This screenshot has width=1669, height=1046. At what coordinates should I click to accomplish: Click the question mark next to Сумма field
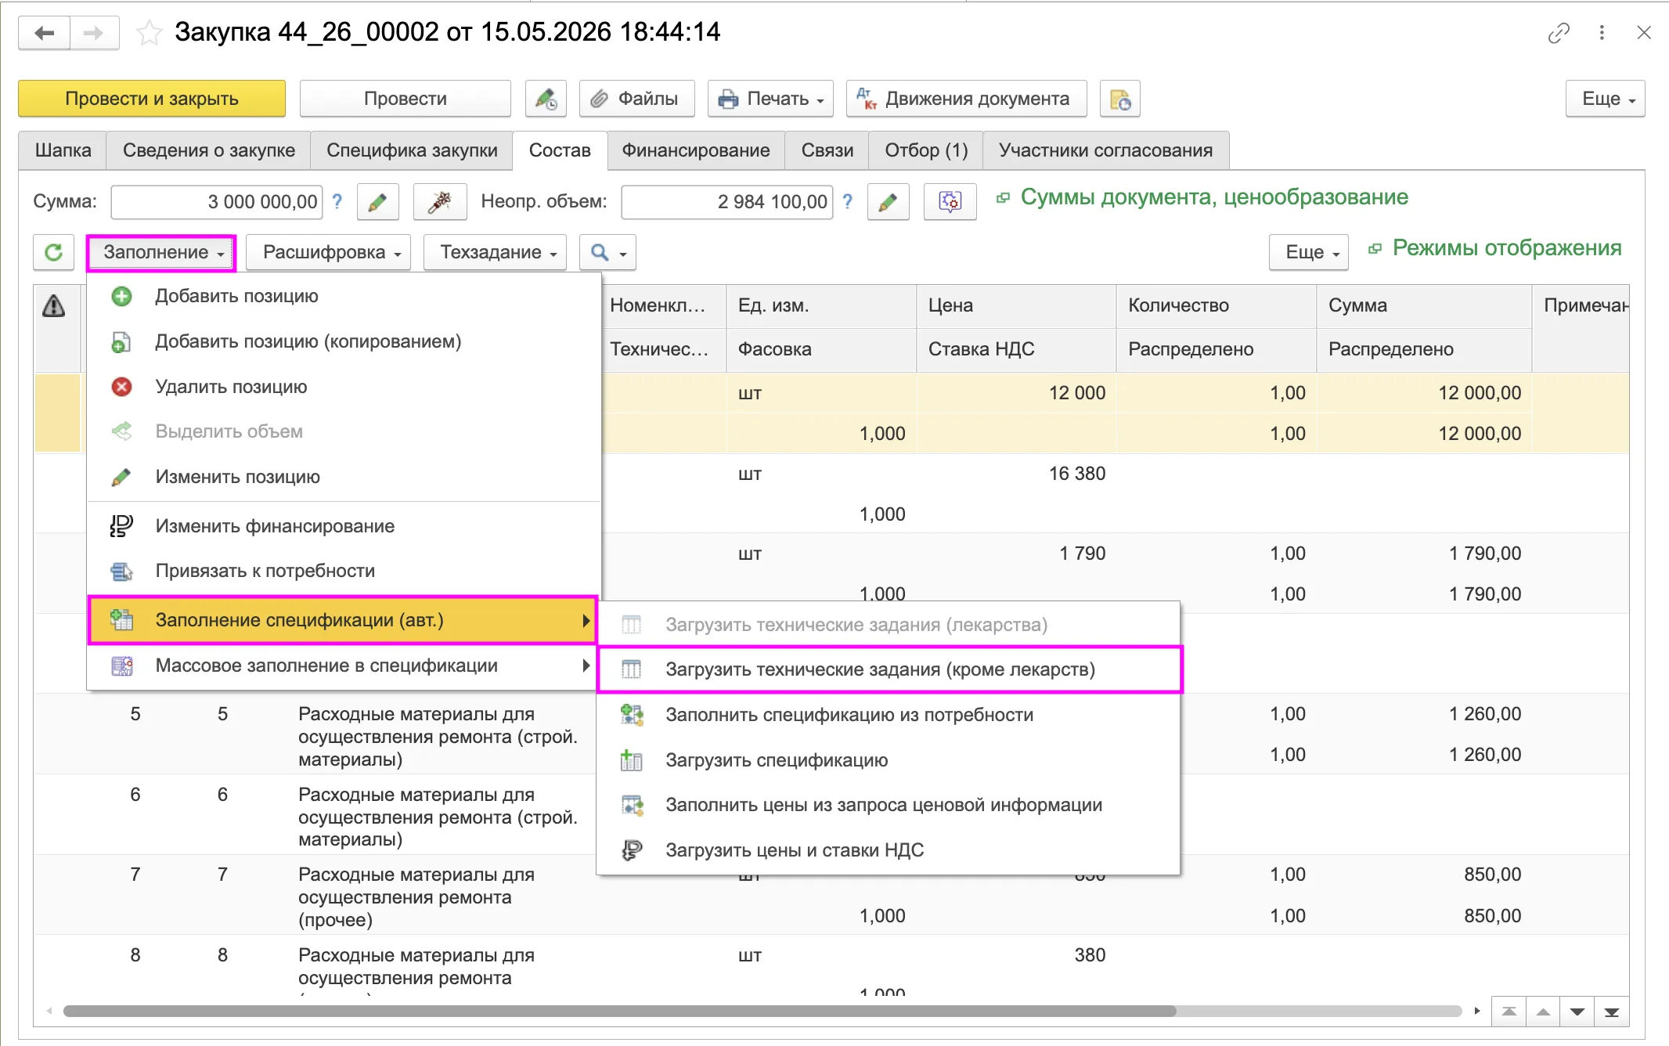(x=337, y=201)
